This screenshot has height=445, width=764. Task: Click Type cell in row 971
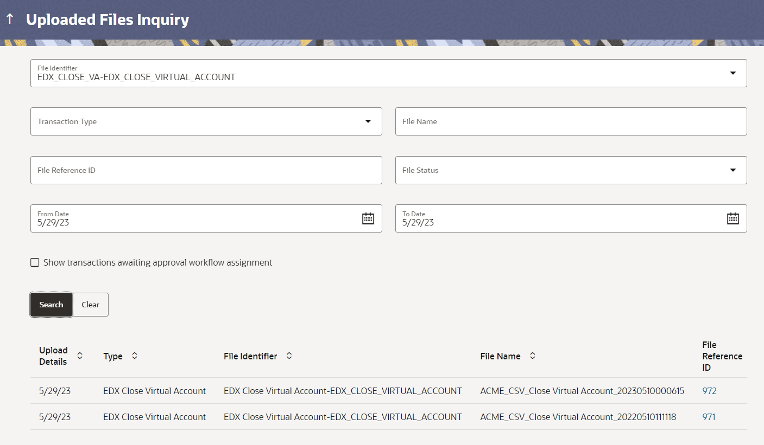155,417
